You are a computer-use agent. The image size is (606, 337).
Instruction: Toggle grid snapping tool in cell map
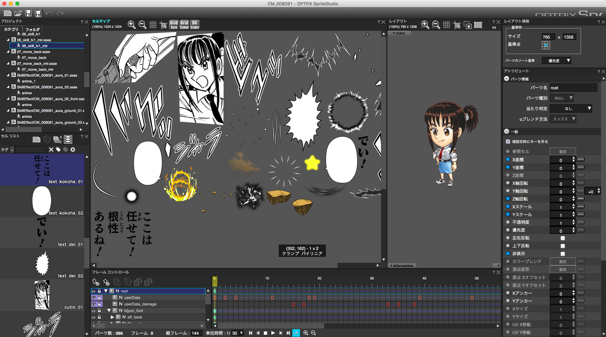point(164,25)
